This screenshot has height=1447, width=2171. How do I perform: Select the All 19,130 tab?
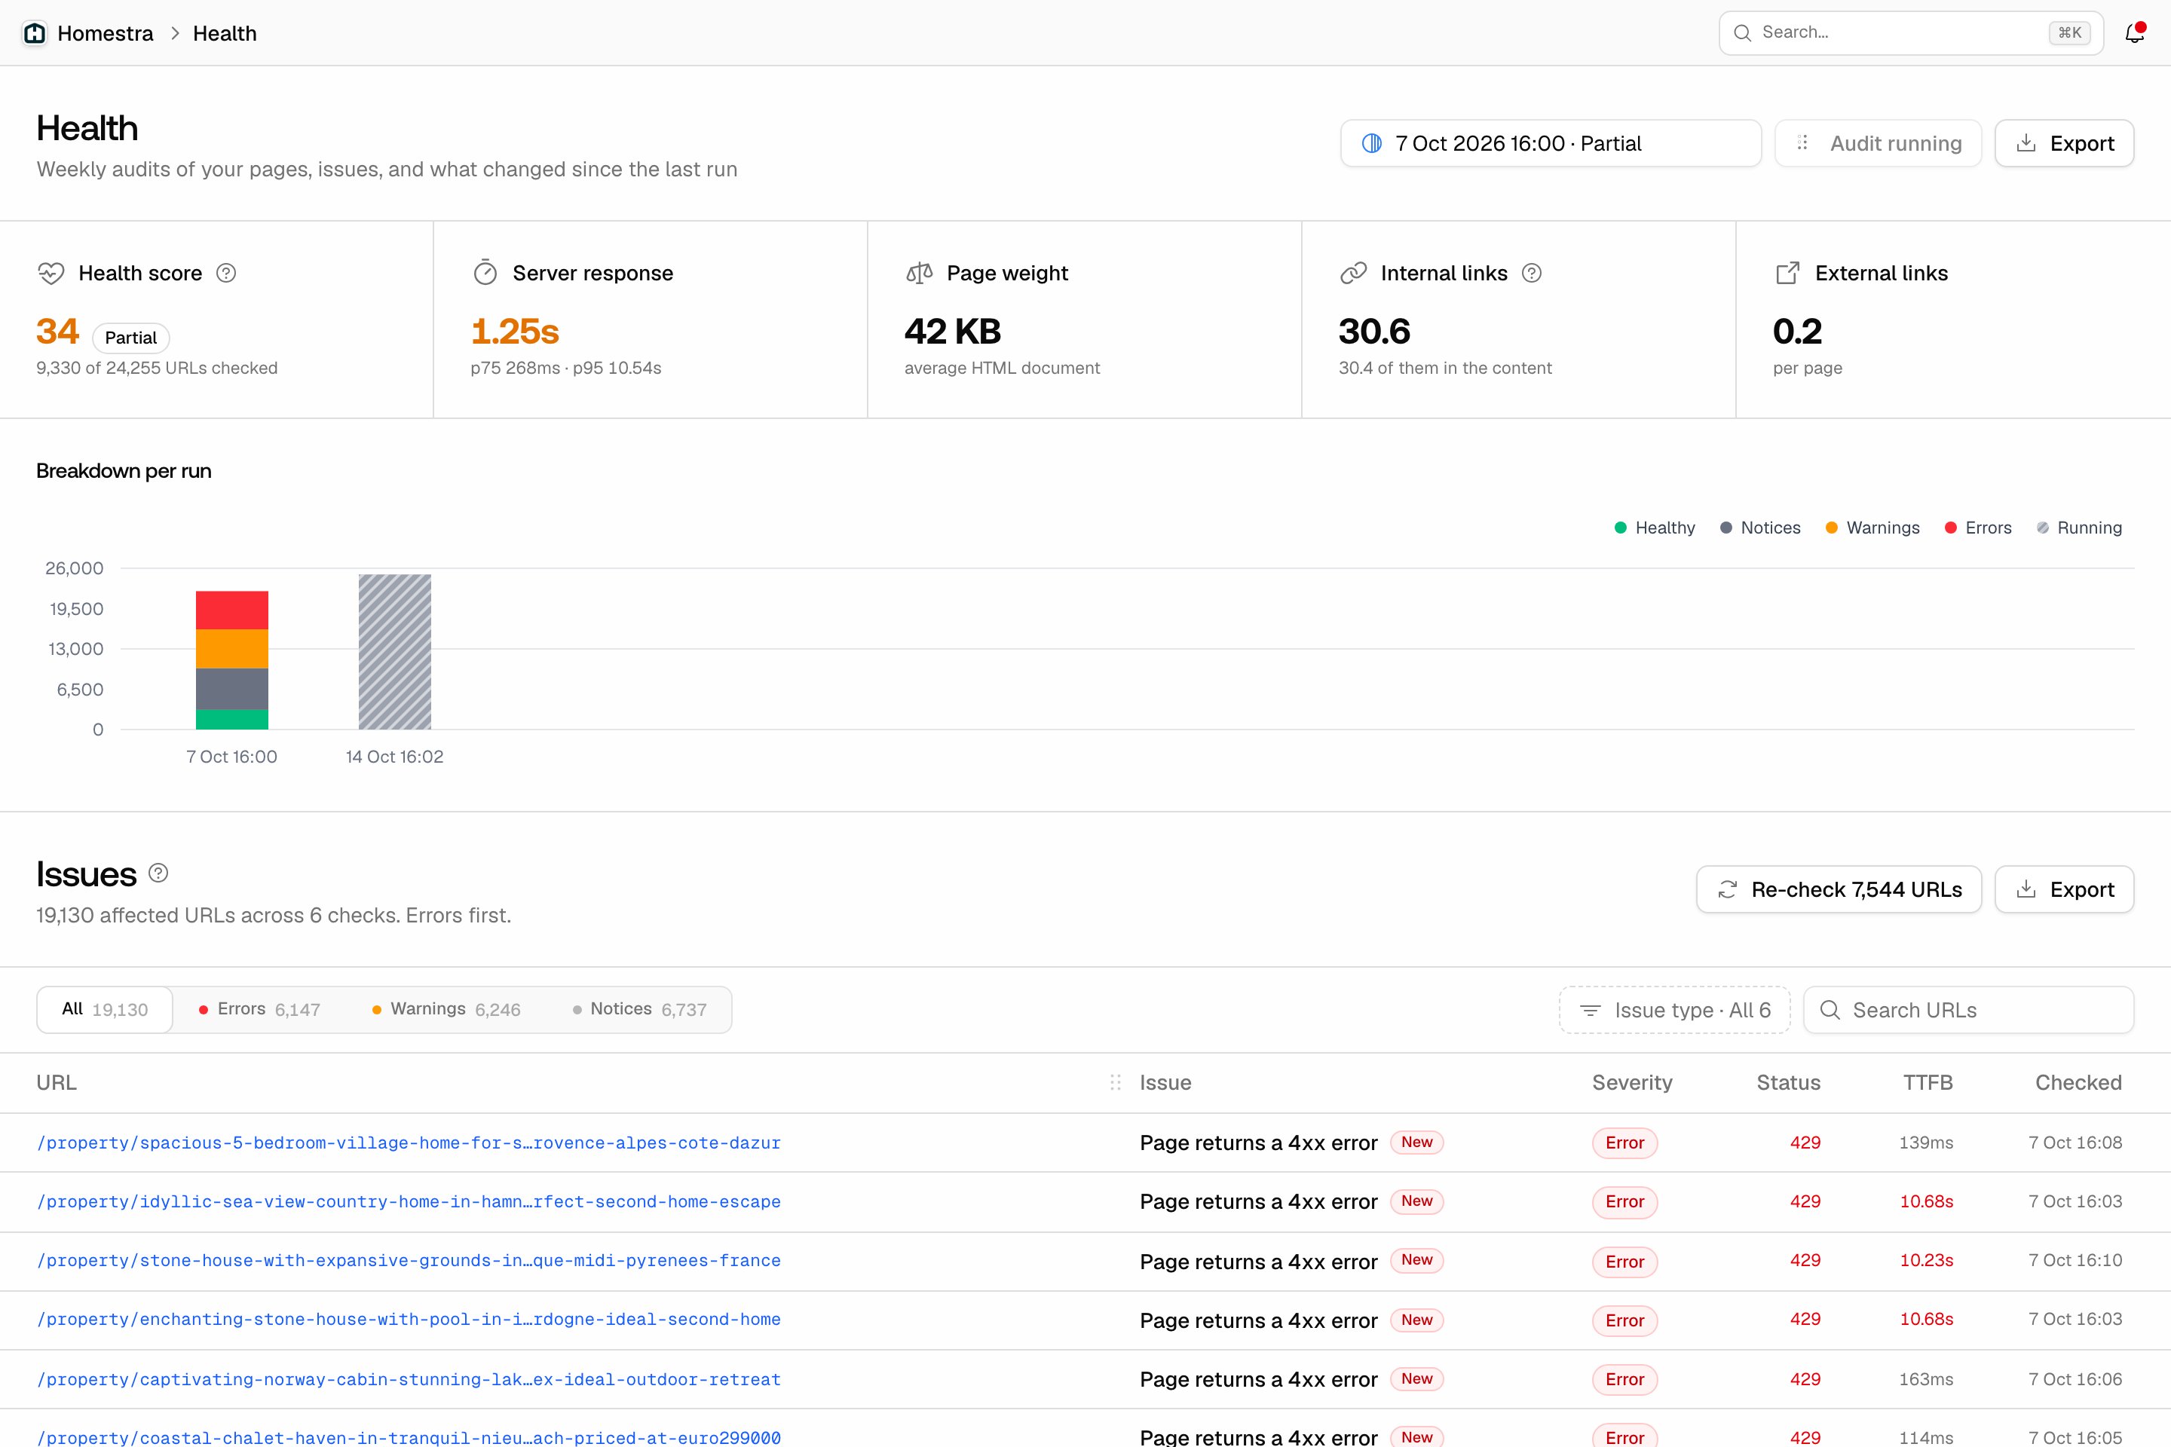pos(104,1010)
